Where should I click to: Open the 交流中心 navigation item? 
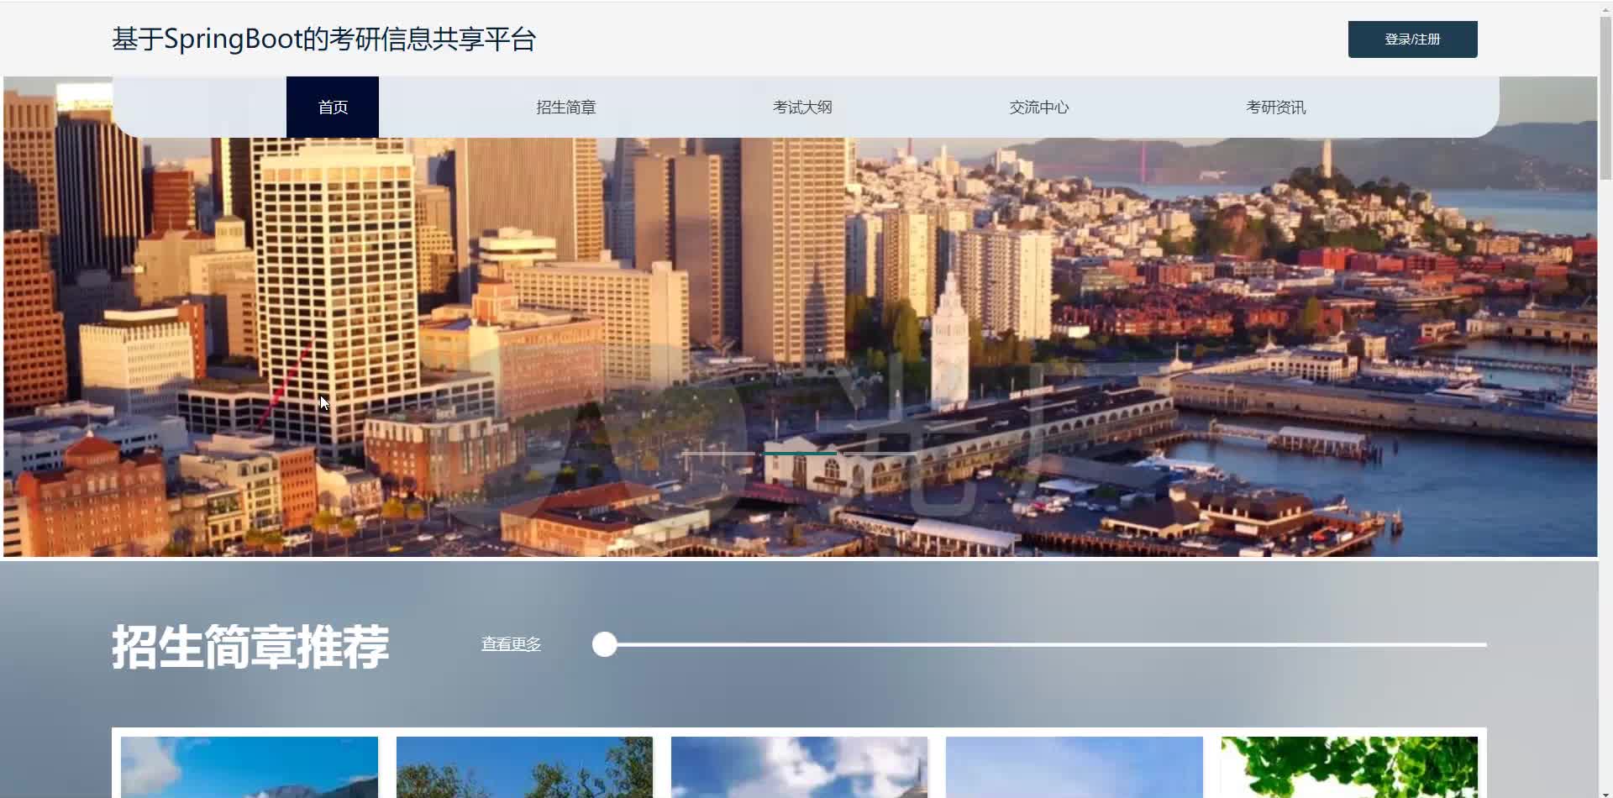pos(1039,107)
